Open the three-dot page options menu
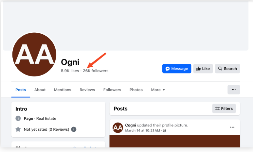253x152 pixels. point(234,90)
